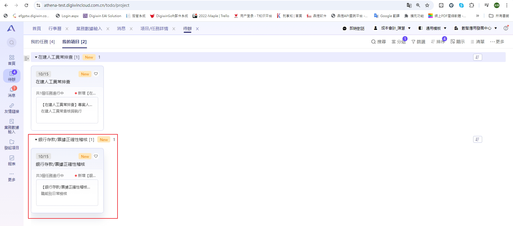Viewport: 513px width, 226px height.
Task: Open 發起項目 in left sidebar
Action: tap(11, 144)
